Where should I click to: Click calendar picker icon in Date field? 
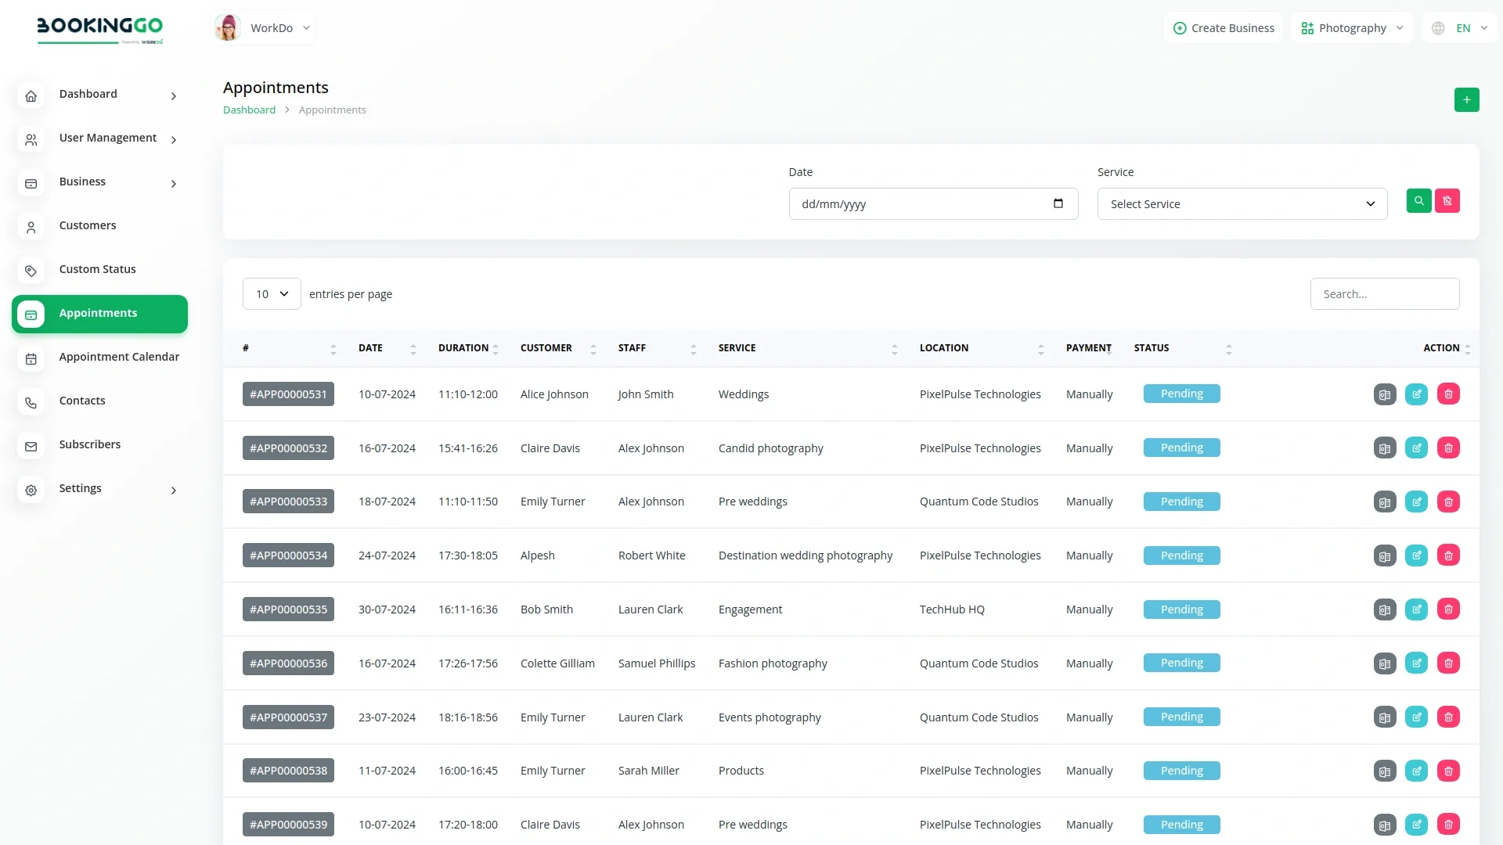click(1058, 203)
